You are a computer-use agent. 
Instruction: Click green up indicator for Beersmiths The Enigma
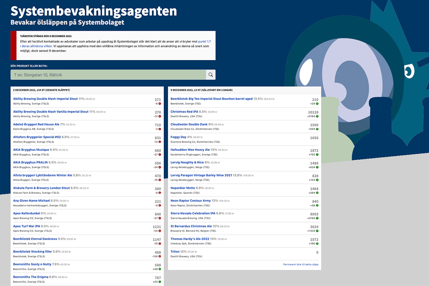[160, 282]
